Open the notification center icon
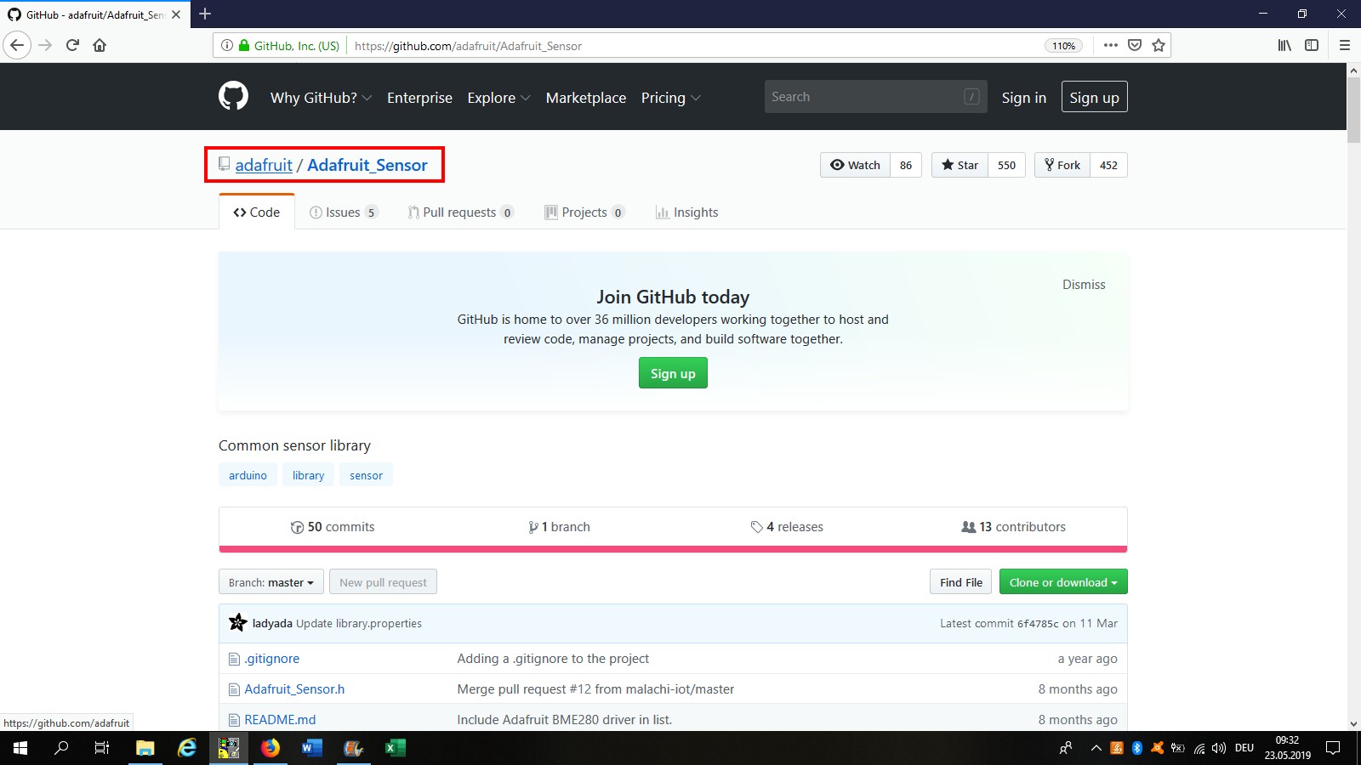Image resolution: width=1361 pixels, height=765 pixels. [x=1333, y=748]
